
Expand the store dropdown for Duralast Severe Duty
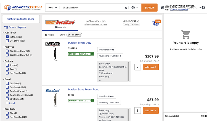pyautogui.click(x=92, y=54)
